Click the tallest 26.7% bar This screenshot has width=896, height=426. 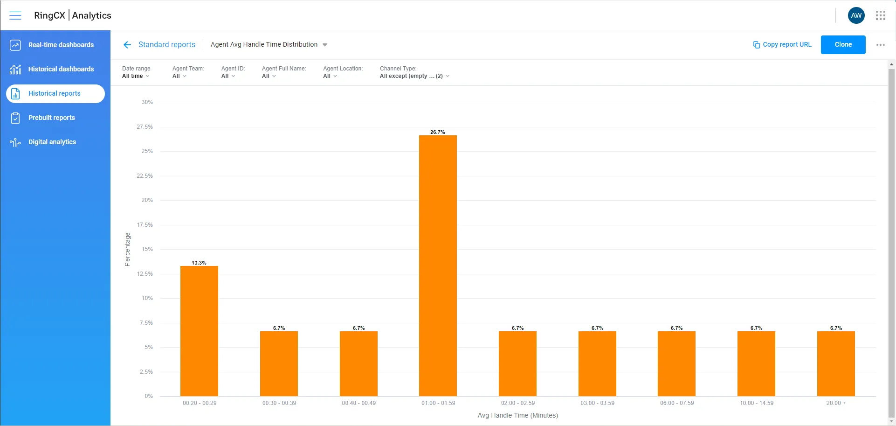coord(438,266)
